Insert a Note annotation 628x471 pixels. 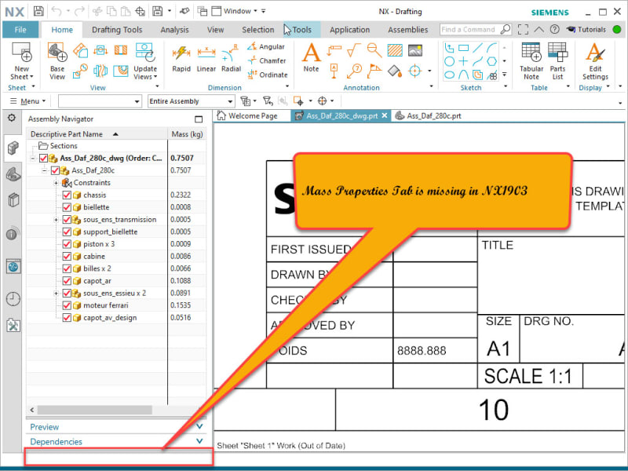311,58
